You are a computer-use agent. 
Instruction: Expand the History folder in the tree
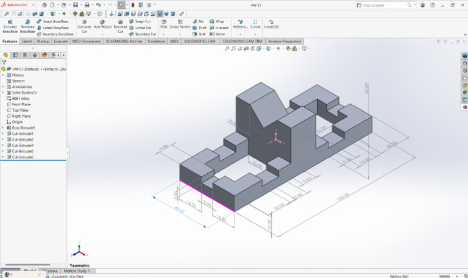click(x=3, y=75)
